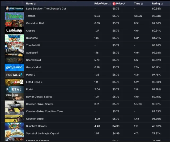Click The Guild II's 68.26% rating
Image resolution: width=170 pixels, height=142 pixels.
pos(156,45)
